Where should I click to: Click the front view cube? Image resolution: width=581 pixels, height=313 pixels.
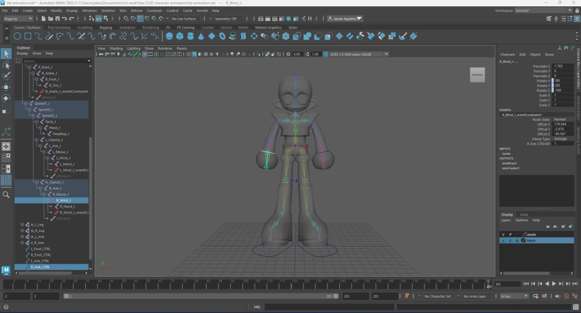(477, 75)
